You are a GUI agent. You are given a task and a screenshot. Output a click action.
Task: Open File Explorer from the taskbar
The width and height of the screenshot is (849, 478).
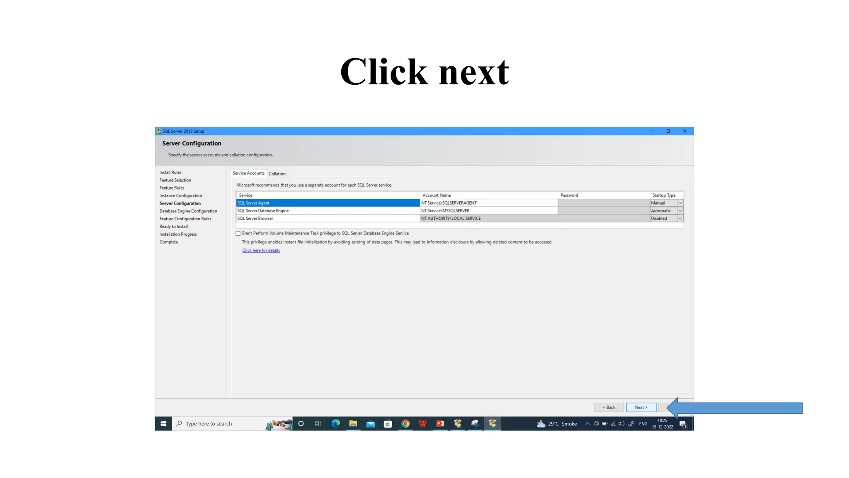[353, 424]
